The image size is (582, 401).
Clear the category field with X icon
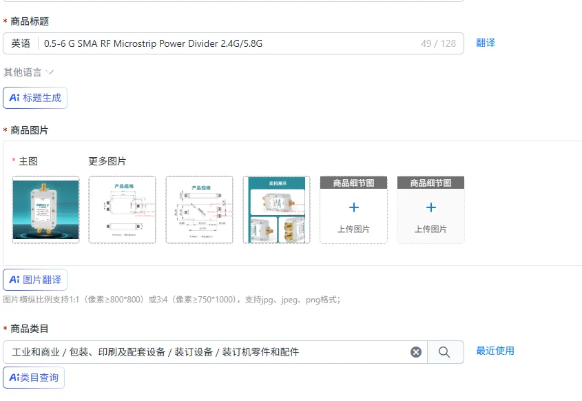coord(416,352)
